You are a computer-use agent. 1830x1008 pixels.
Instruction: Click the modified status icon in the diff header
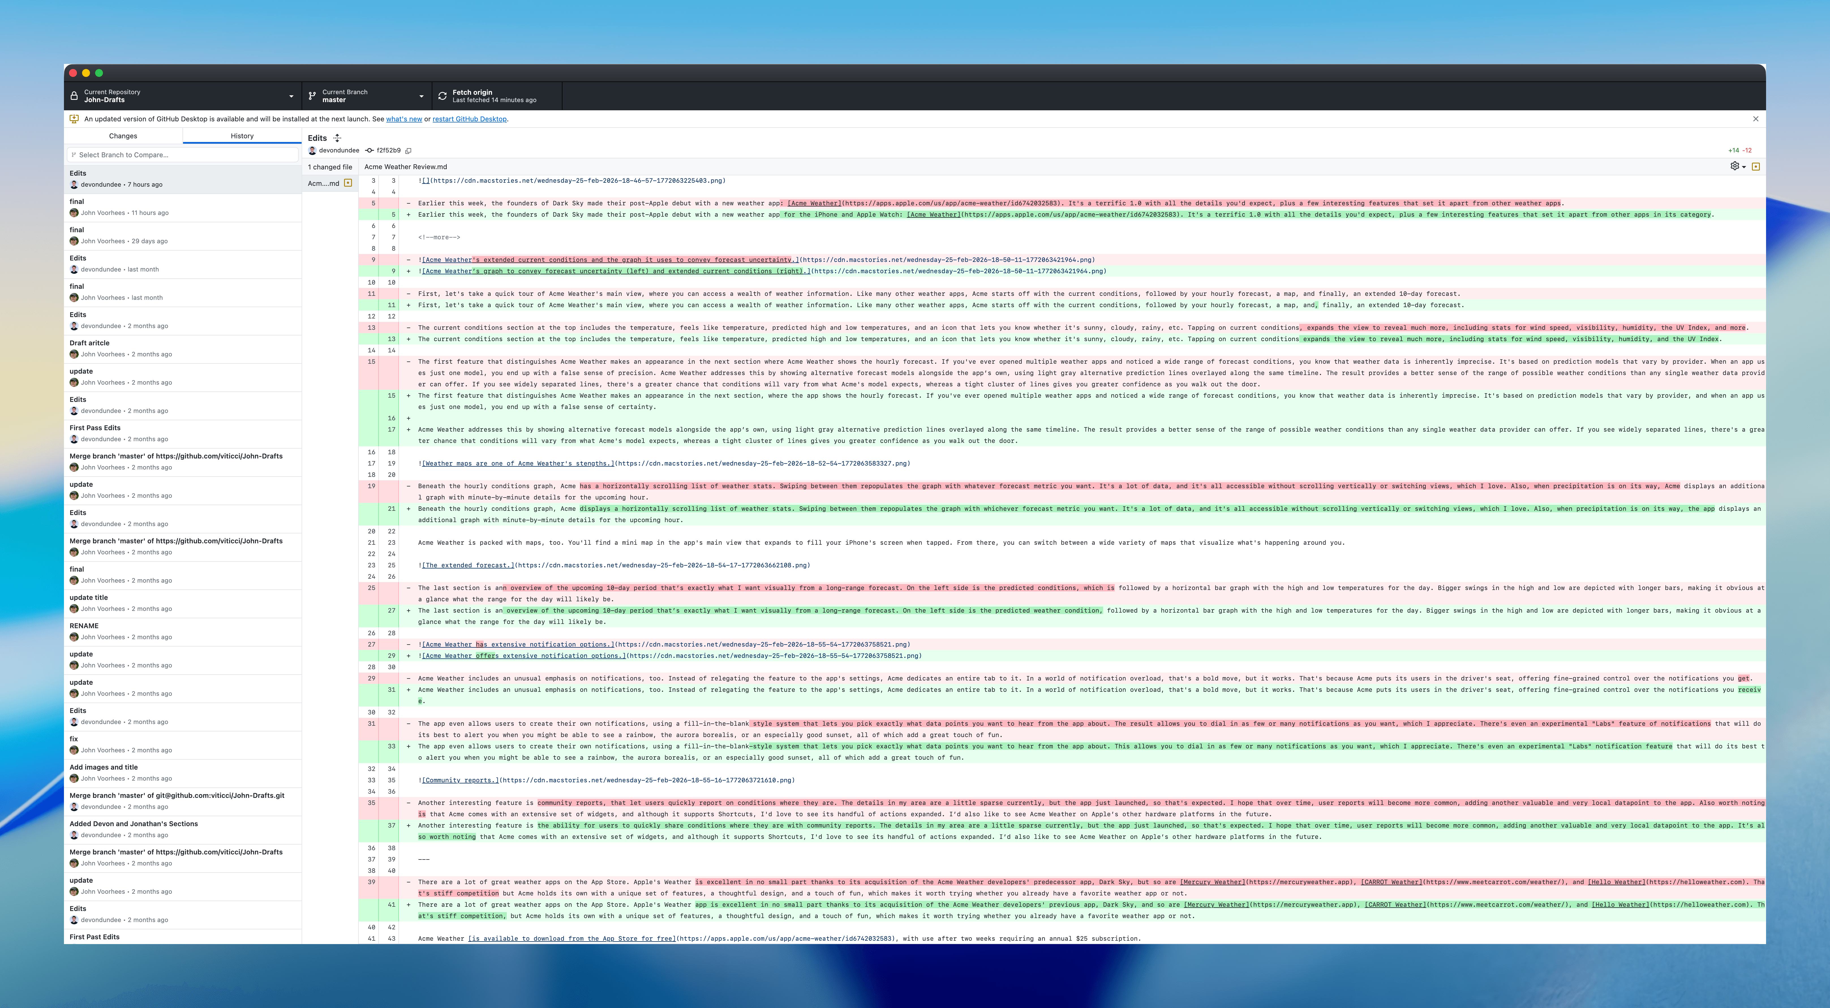pyautogui.click(x=1756, y=166)
